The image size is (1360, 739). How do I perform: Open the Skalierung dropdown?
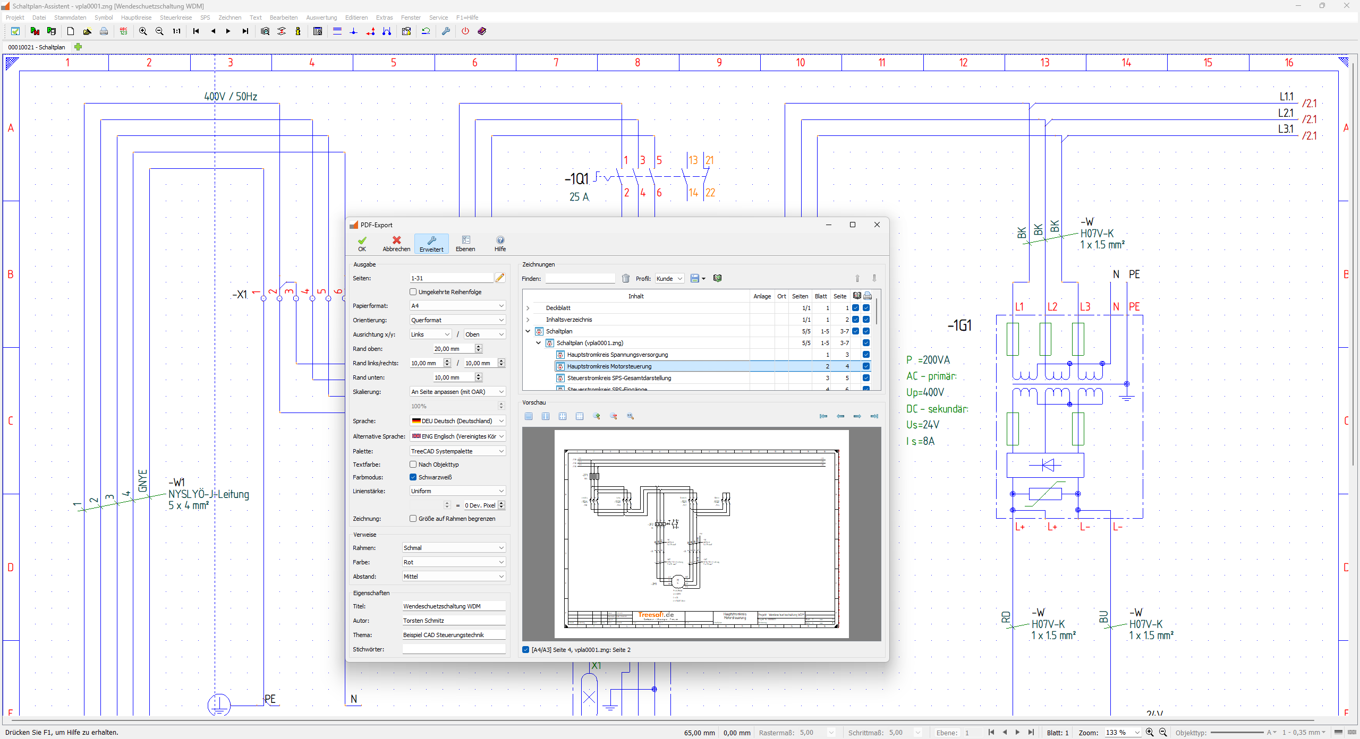[x=457, y=392]
